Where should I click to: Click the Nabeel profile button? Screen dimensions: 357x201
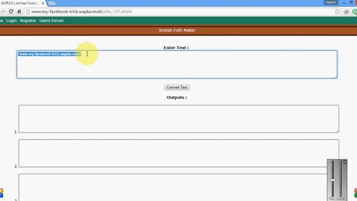point(331,2)
